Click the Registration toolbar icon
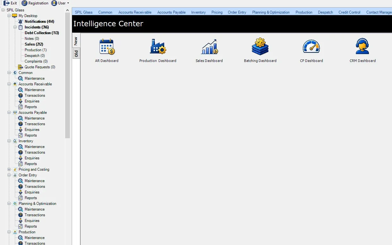 (x=24, y=3)
